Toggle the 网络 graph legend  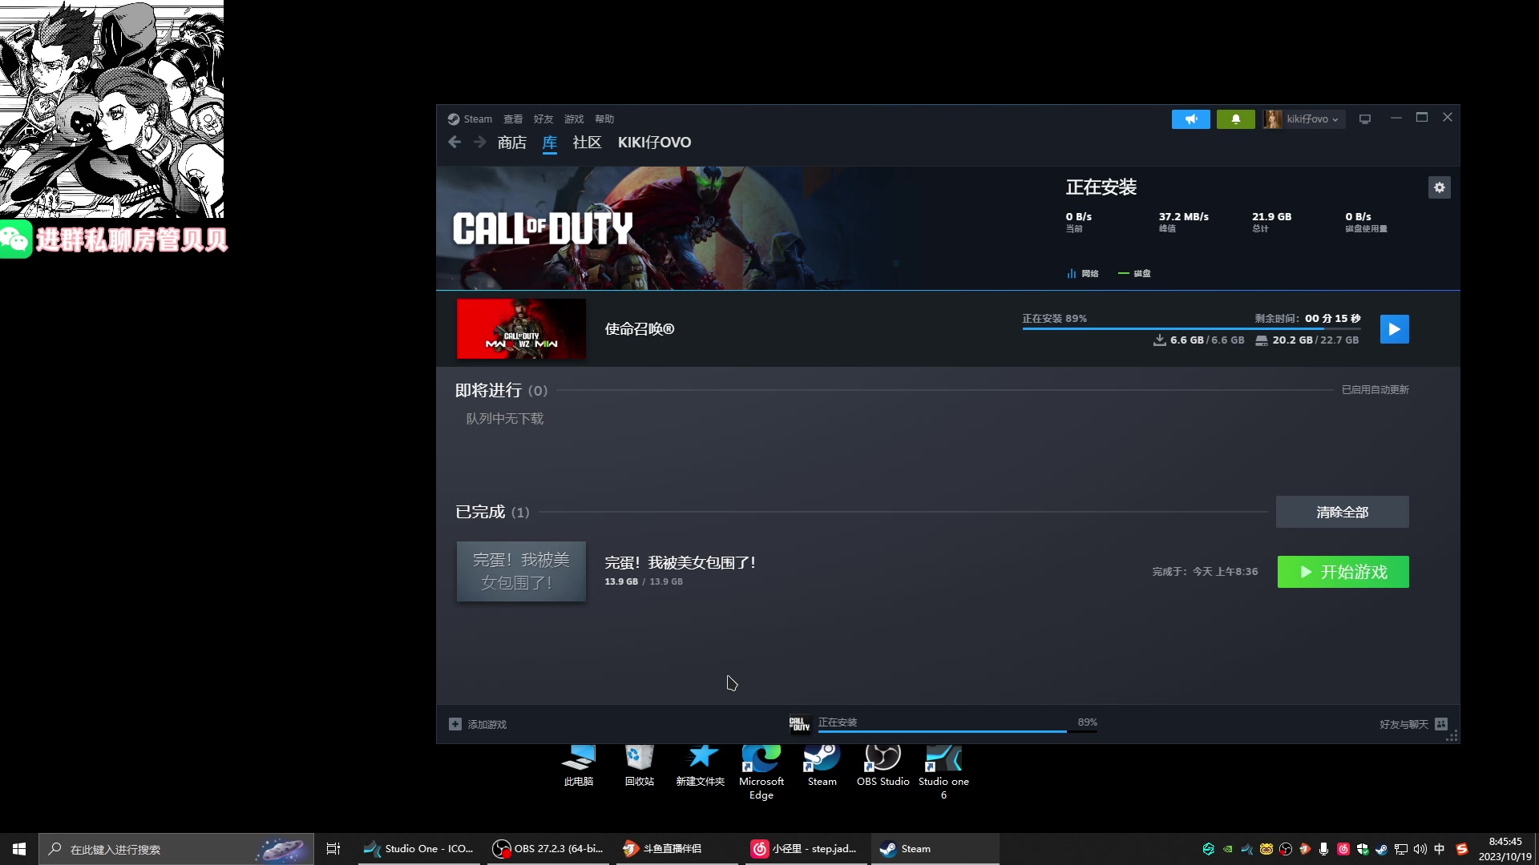pos(1082,274)
